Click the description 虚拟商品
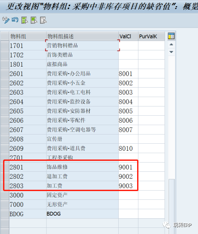The height and width of the screenshot is (234, 198). tap(82, 64)
